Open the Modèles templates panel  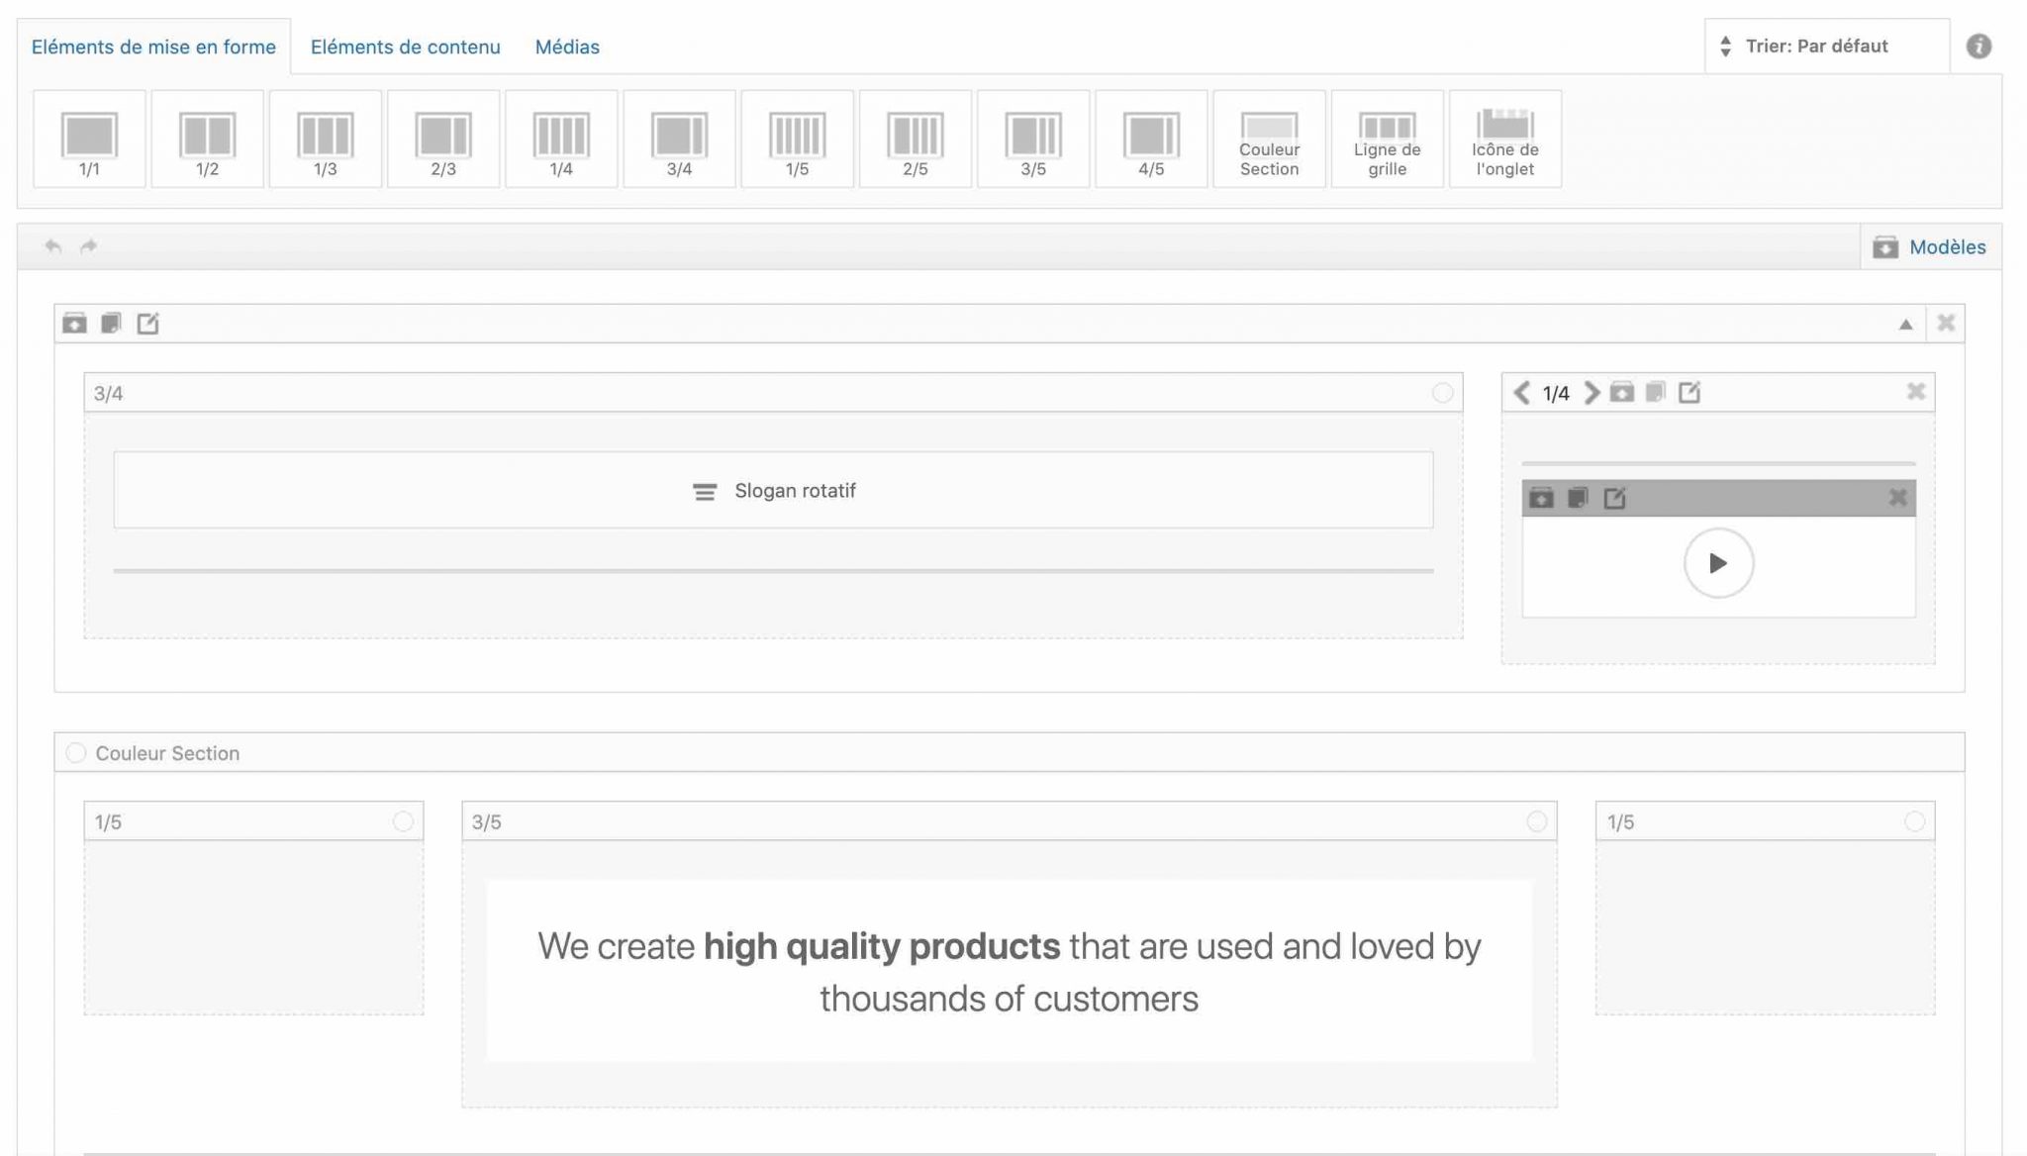(1931, 247)
